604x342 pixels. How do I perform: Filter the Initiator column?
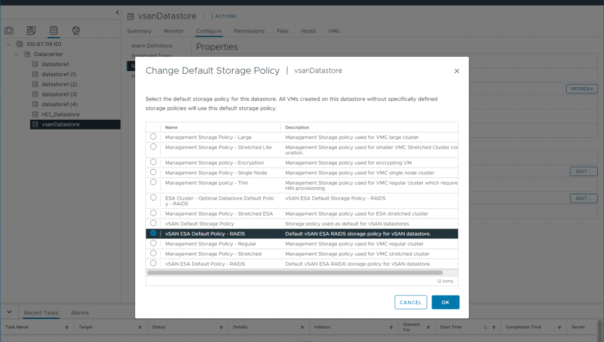[x=391, y=328]
